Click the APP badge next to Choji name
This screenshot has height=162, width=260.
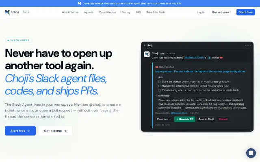(x=162, y=53)
